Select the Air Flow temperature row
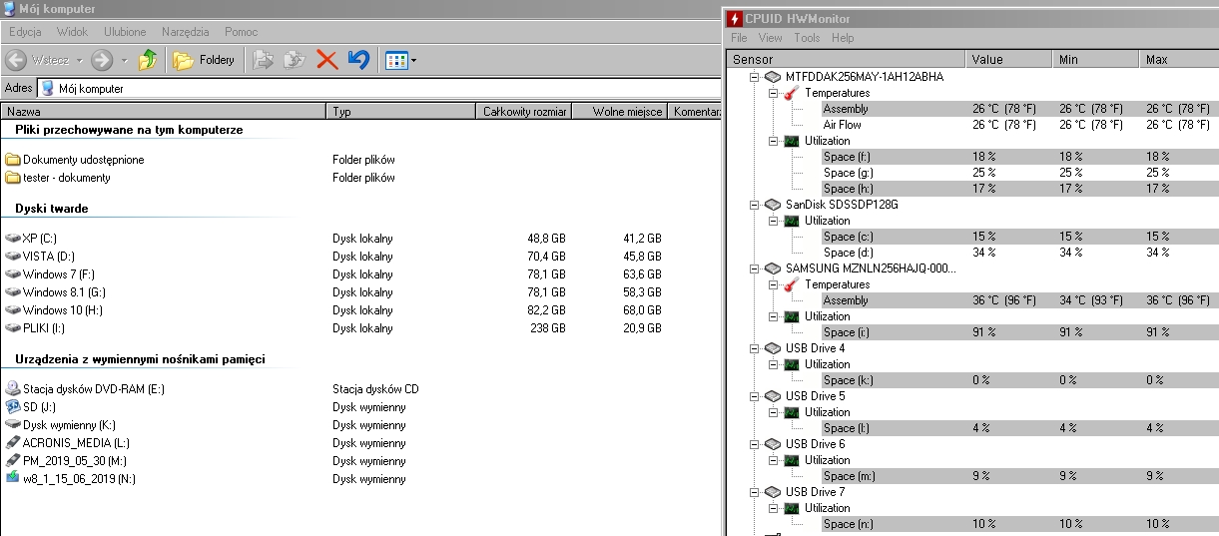The width and height of the screenshot is (1219, 536). [x=1019, y=125]
